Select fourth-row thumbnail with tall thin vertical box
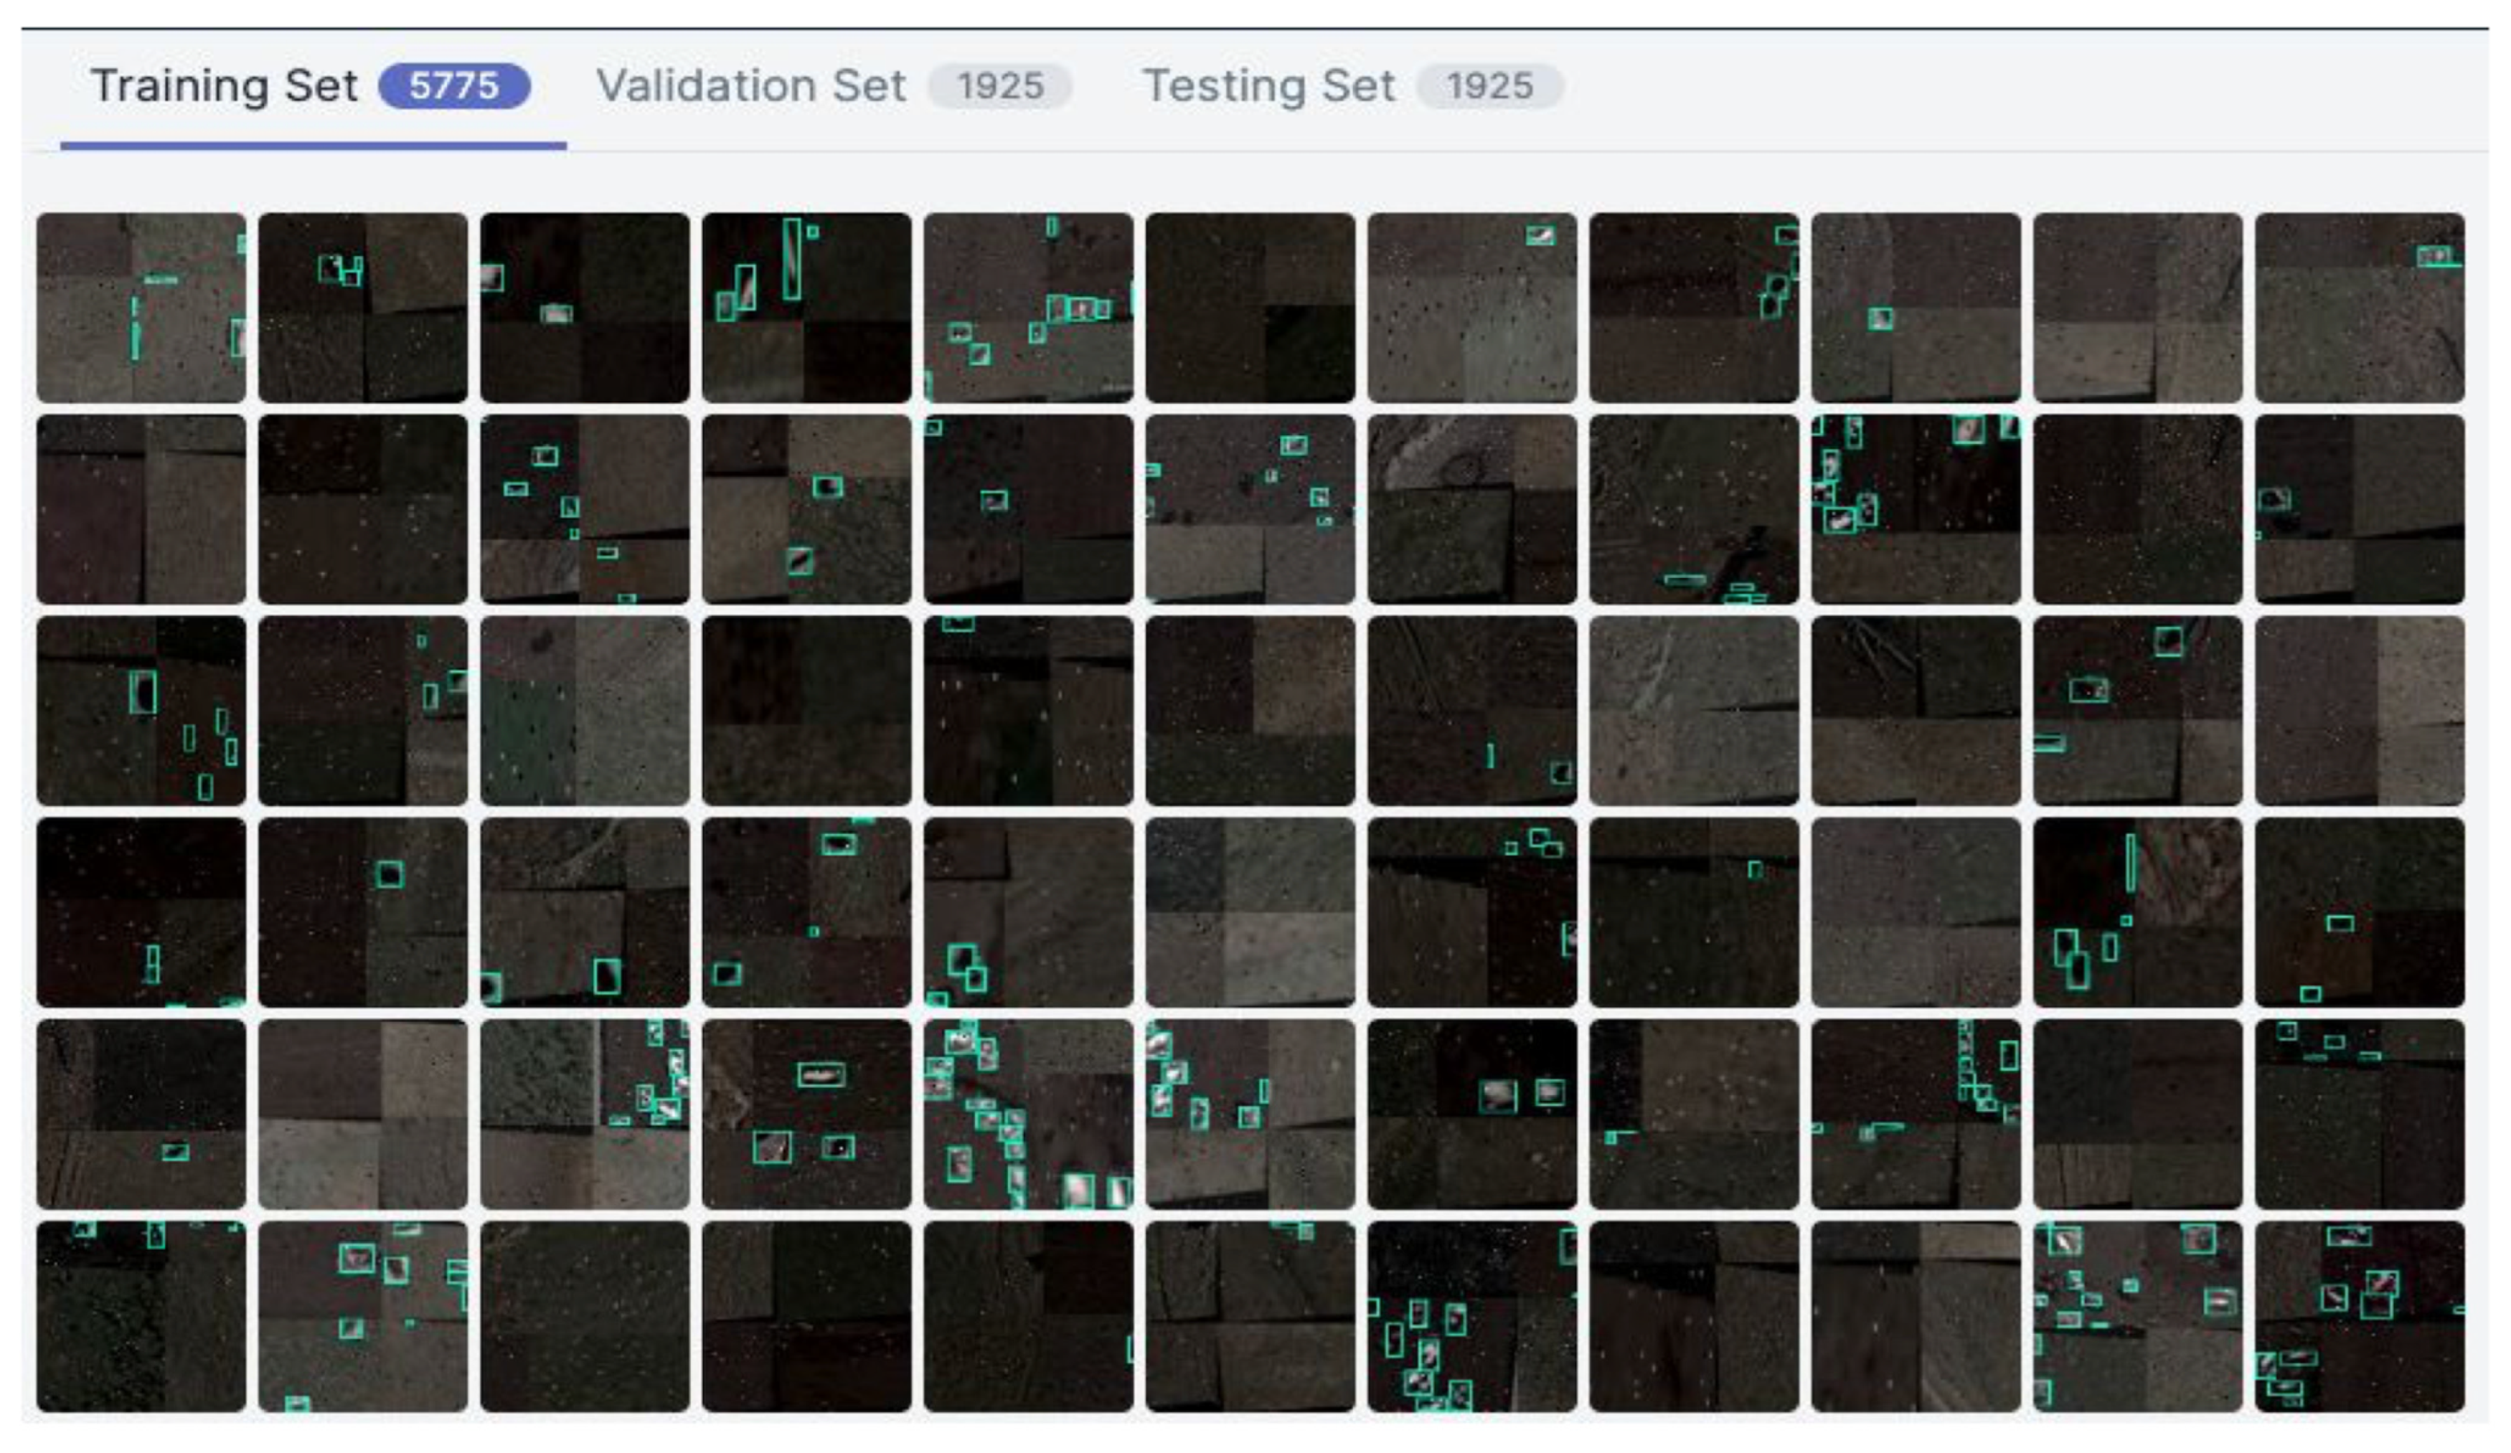Image resolution: width=2511 pixels, height=1453 pixels. pos(2137,912)
